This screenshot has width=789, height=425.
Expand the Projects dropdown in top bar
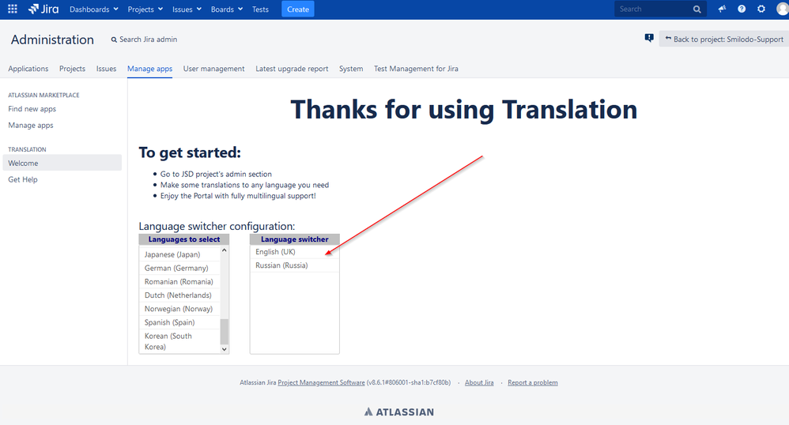click(145, 9)
